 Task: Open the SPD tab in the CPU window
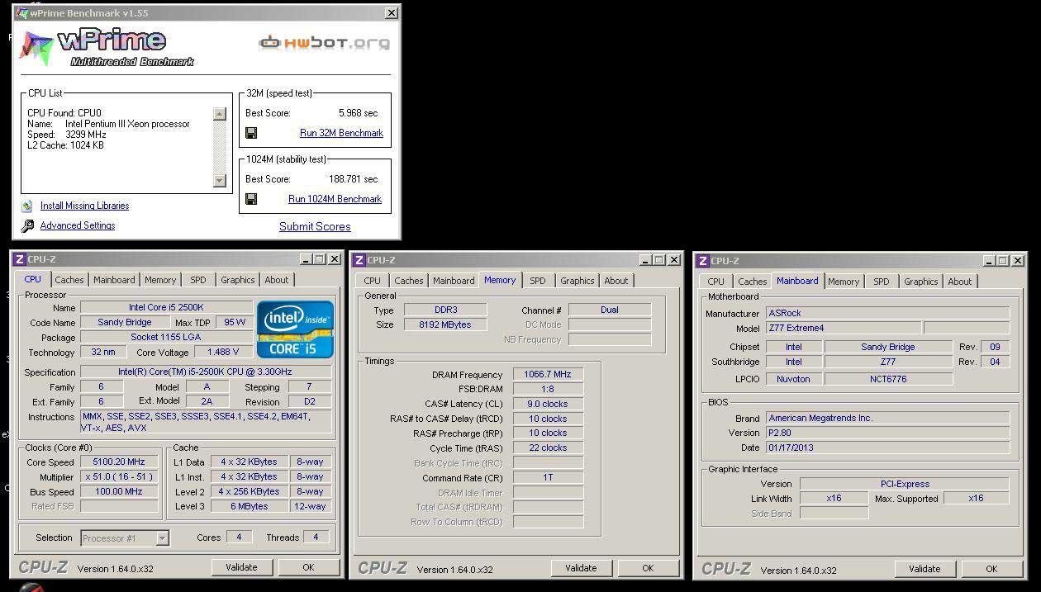[198, 280]
